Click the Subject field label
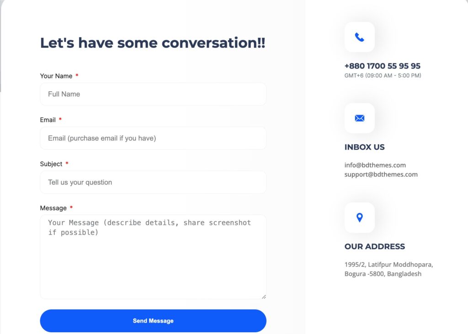468x334 pixels. [x=51, y=164]
